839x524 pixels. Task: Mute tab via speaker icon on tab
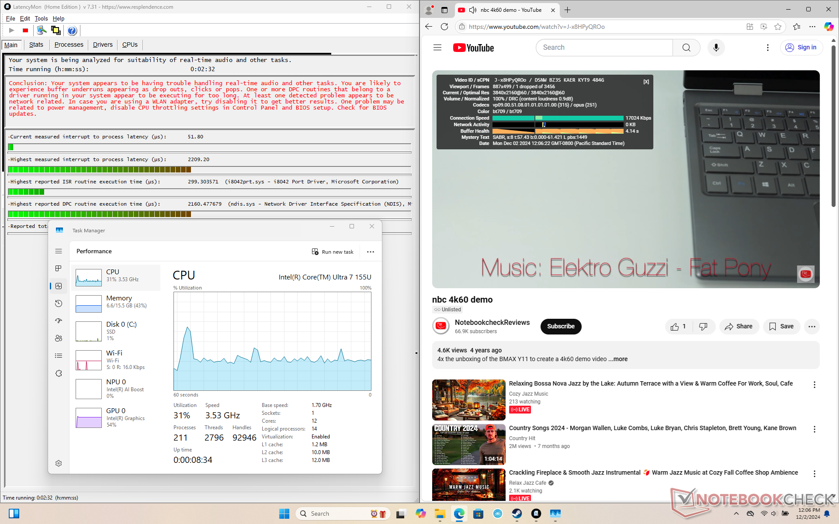point(473,10)
